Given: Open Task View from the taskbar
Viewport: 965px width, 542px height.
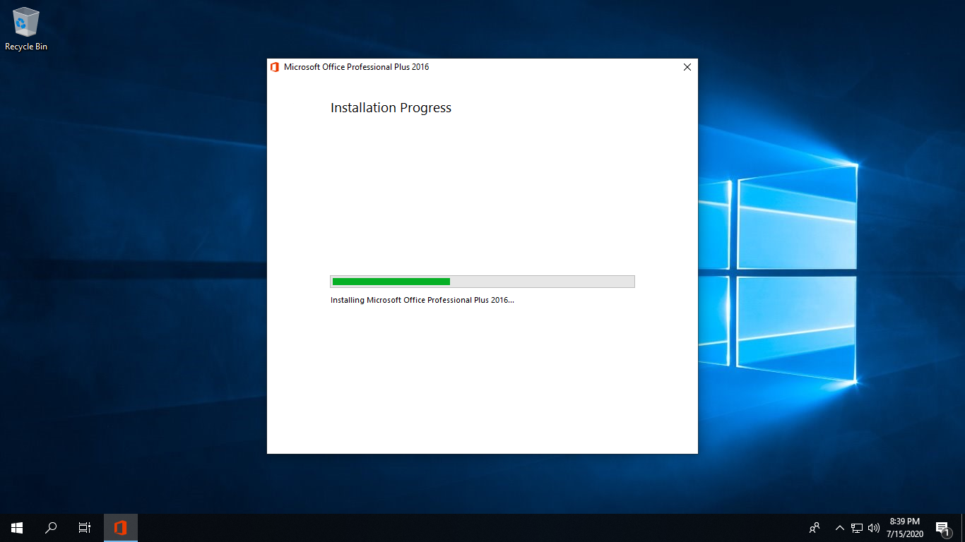Looking at the screenshot, I should [85, 528].
